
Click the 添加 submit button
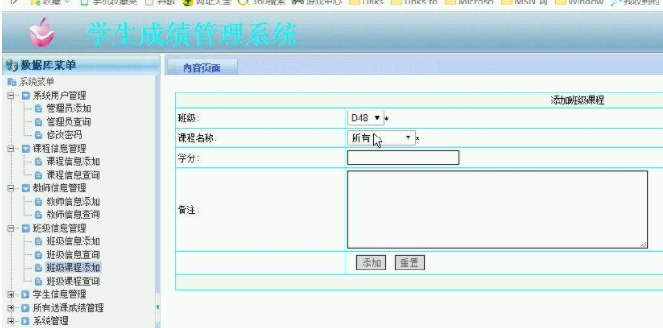[371, 262]
